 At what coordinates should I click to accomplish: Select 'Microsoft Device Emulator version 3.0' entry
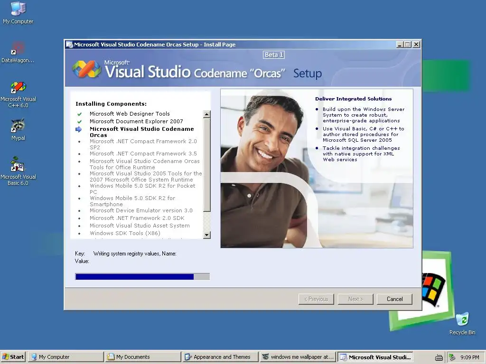click(x=141, y=210)
